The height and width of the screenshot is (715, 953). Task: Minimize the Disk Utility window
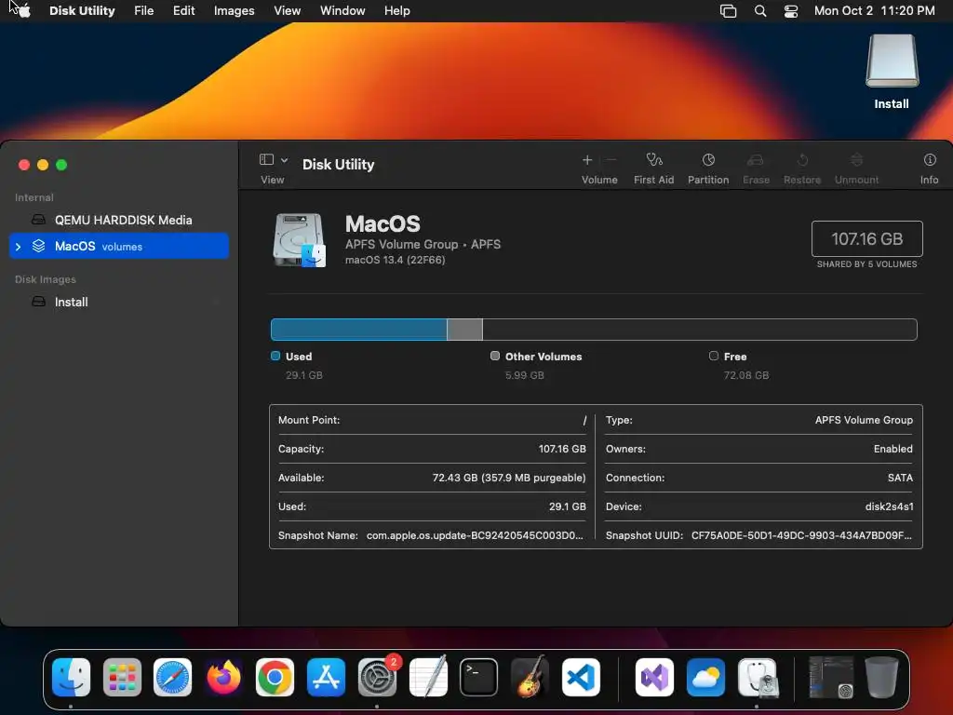click(43, 165)
